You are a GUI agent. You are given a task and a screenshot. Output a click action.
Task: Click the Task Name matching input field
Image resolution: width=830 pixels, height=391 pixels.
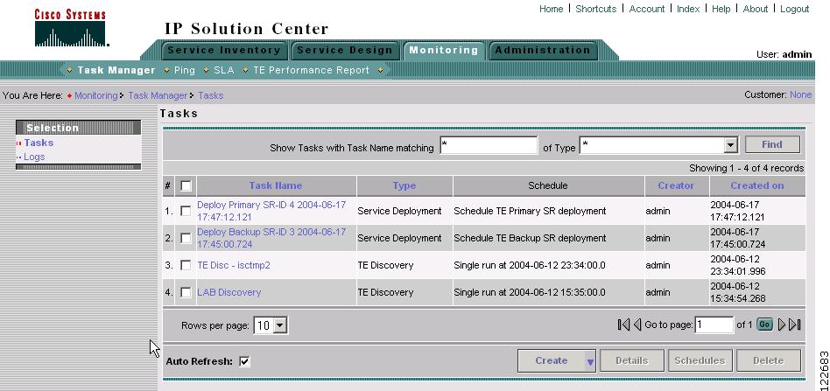pos(489,145)
